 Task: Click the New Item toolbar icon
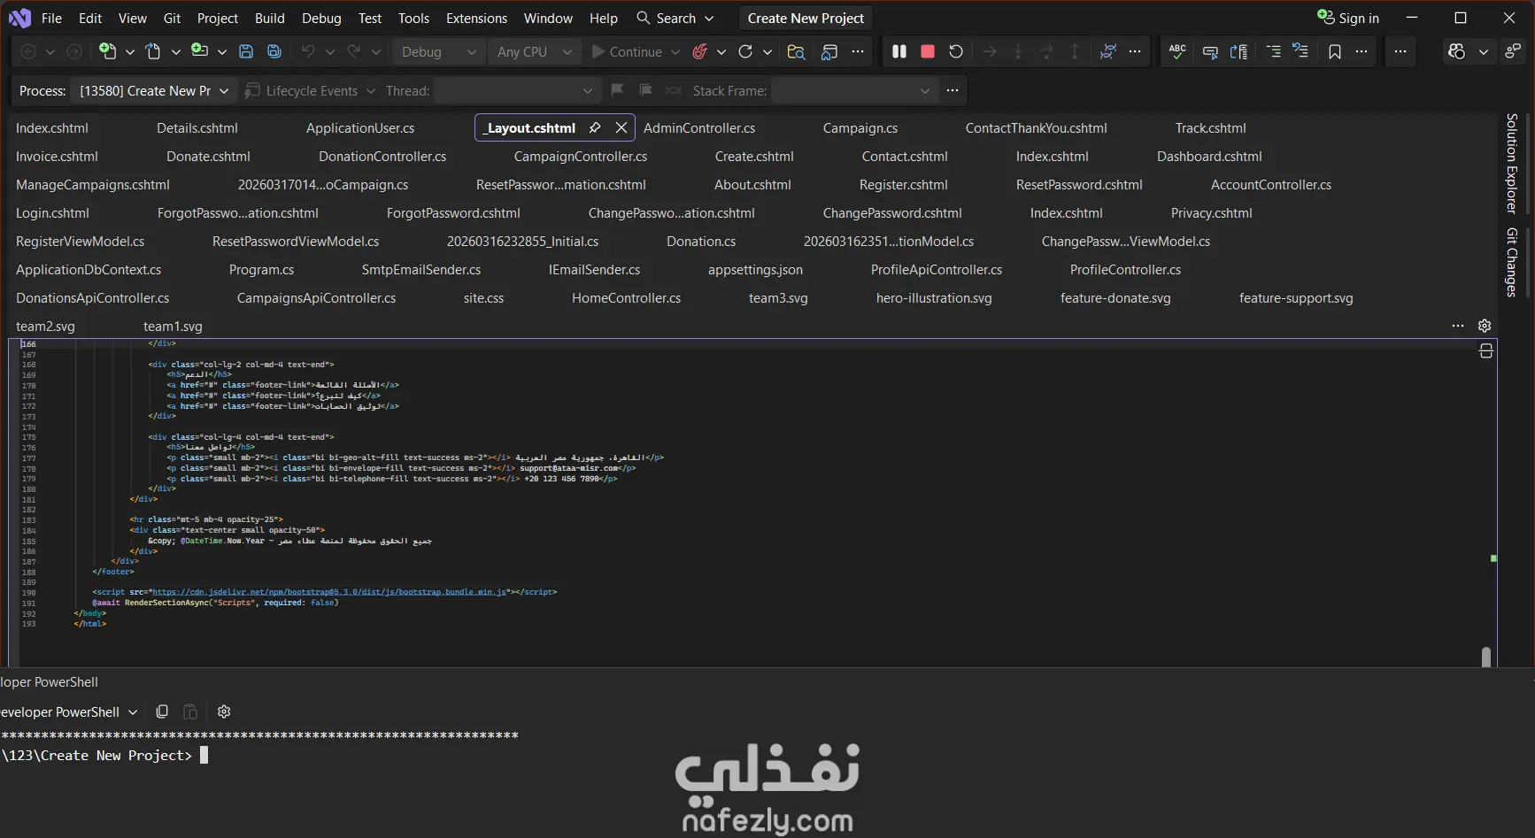[108, 51]
